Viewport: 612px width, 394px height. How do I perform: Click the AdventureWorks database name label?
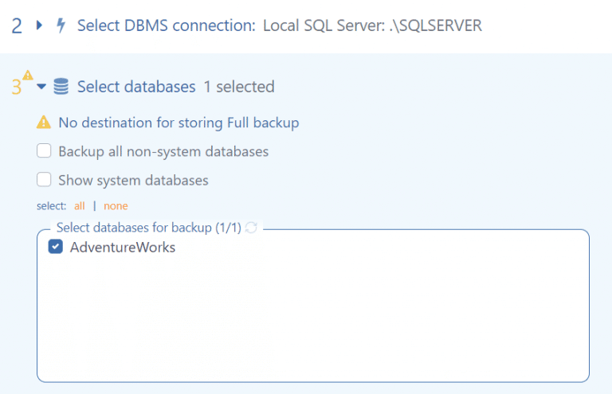123,248
